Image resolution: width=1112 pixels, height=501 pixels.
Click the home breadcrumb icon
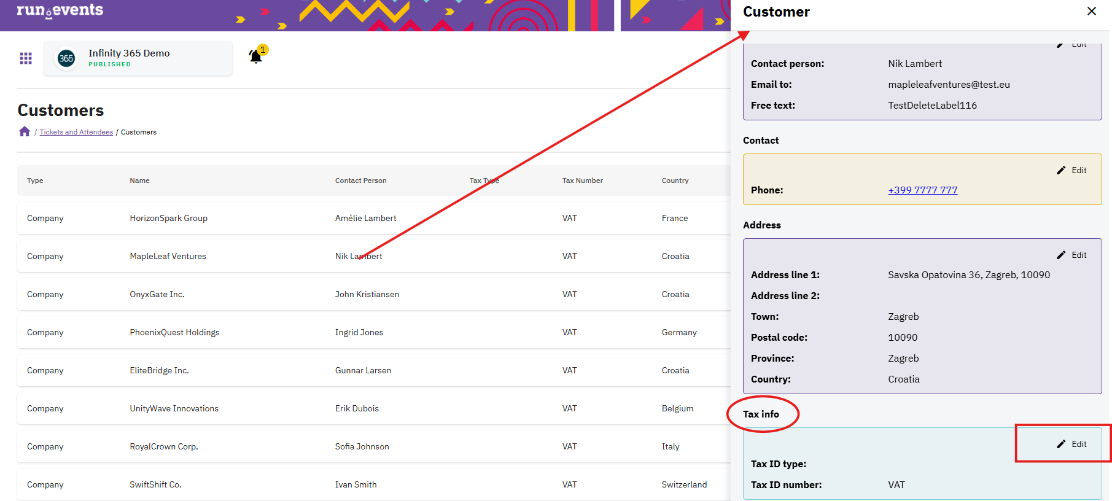click(25, 131)
